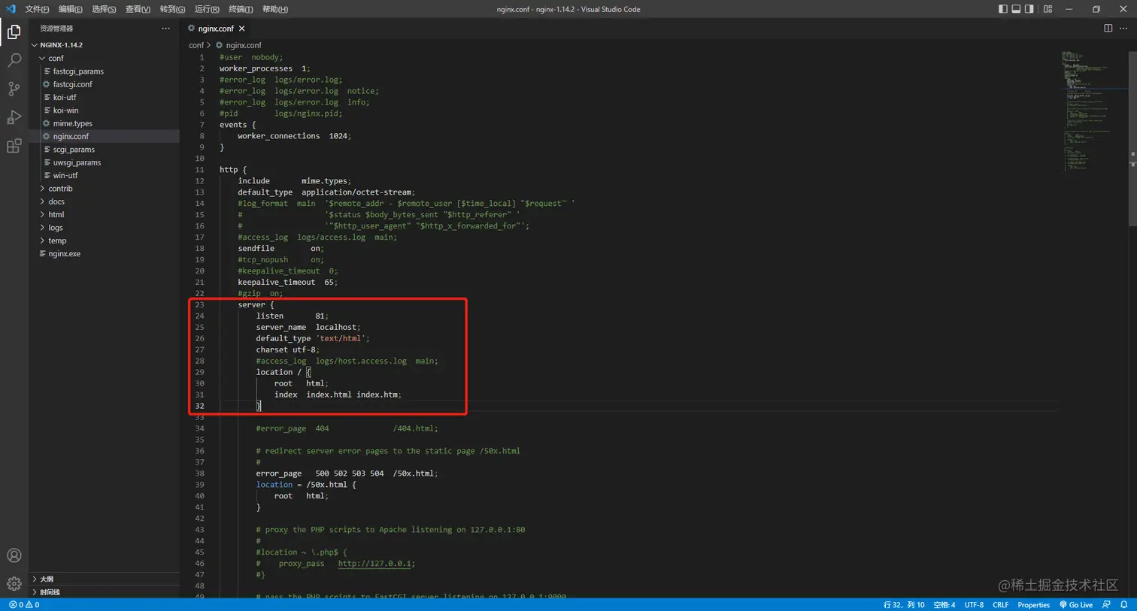Change CRLF end of line sequence

pyautogui.click(x=1000, y=605)
